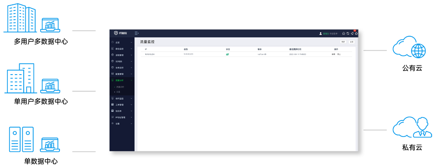Click the 公有云 cloud globe icon
The width and height of the screenshot is (437, 168).
coord(409,47)
